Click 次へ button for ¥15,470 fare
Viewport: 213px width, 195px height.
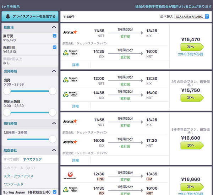[192, 47]
